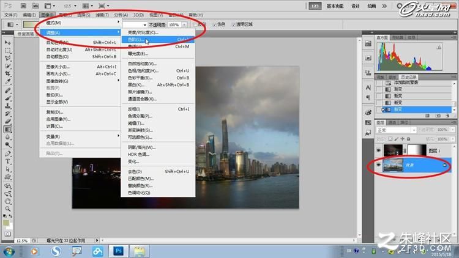459x258 pixels.
Task: Select the Healing Brush tool
Action: coord(7,90)
